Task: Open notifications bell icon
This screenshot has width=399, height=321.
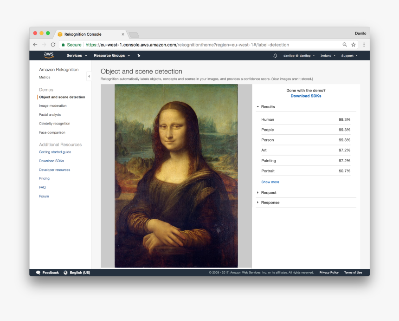Action: 275,56
